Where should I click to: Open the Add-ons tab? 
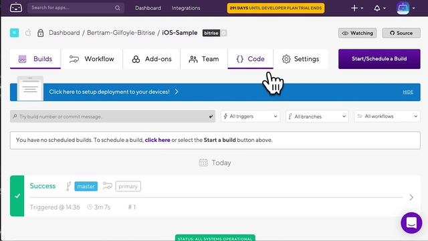[152, 59]
